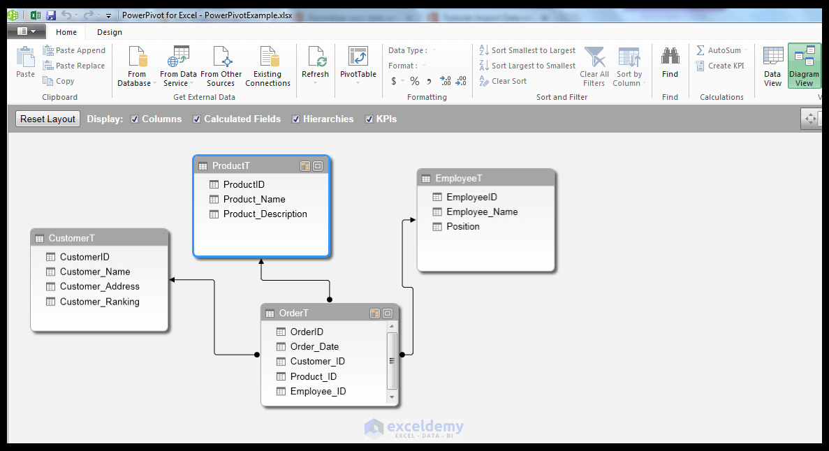This screenshot has height=451, width=829.
Task: Click OrderT scrollbar down arrow
Action: click(x=392, y=397)
